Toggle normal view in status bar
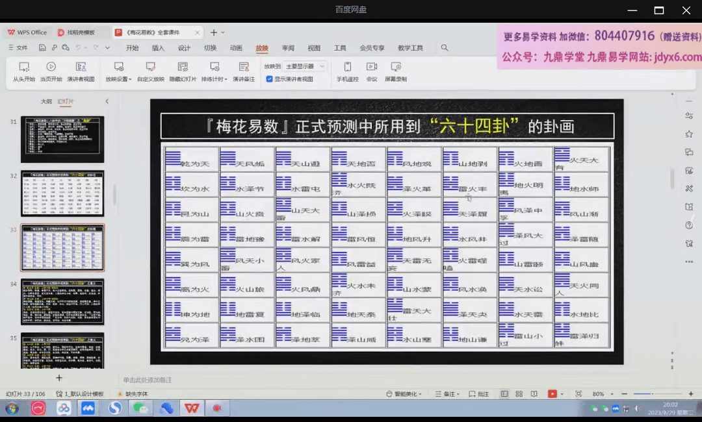This screenshot has width=702, height=422. point(504,394)
